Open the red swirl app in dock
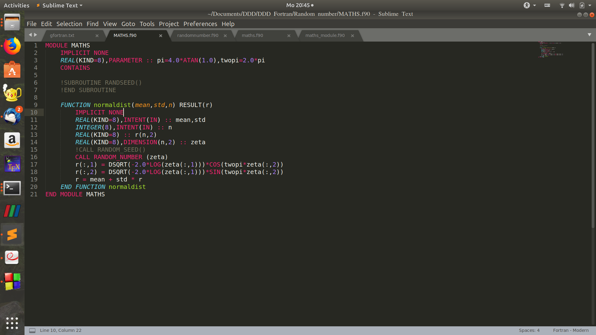The width and height of the screenshot is (596, 335). coord(12,258)
